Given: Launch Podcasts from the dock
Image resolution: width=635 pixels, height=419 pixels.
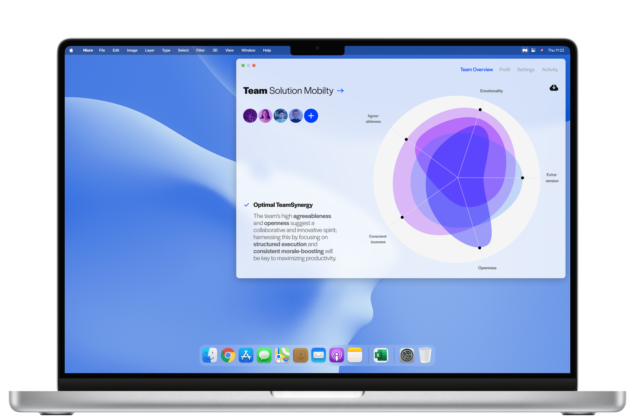Looking at the screenshot, I should (x=337, y=355).
